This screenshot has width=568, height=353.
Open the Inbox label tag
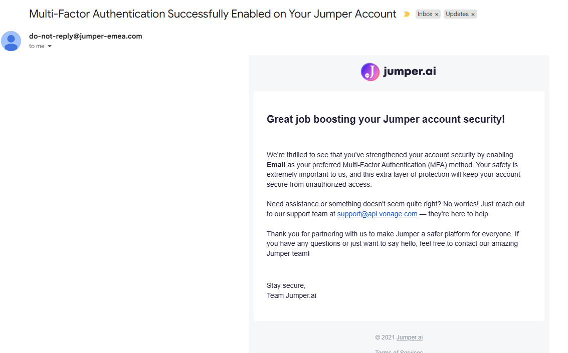coord(425,14)
